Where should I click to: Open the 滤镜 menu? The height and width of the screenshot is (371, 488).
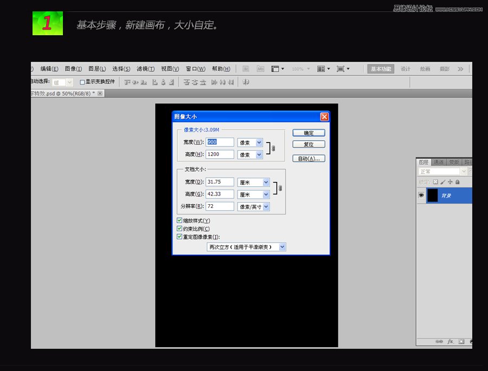click(x=145, y=69)
